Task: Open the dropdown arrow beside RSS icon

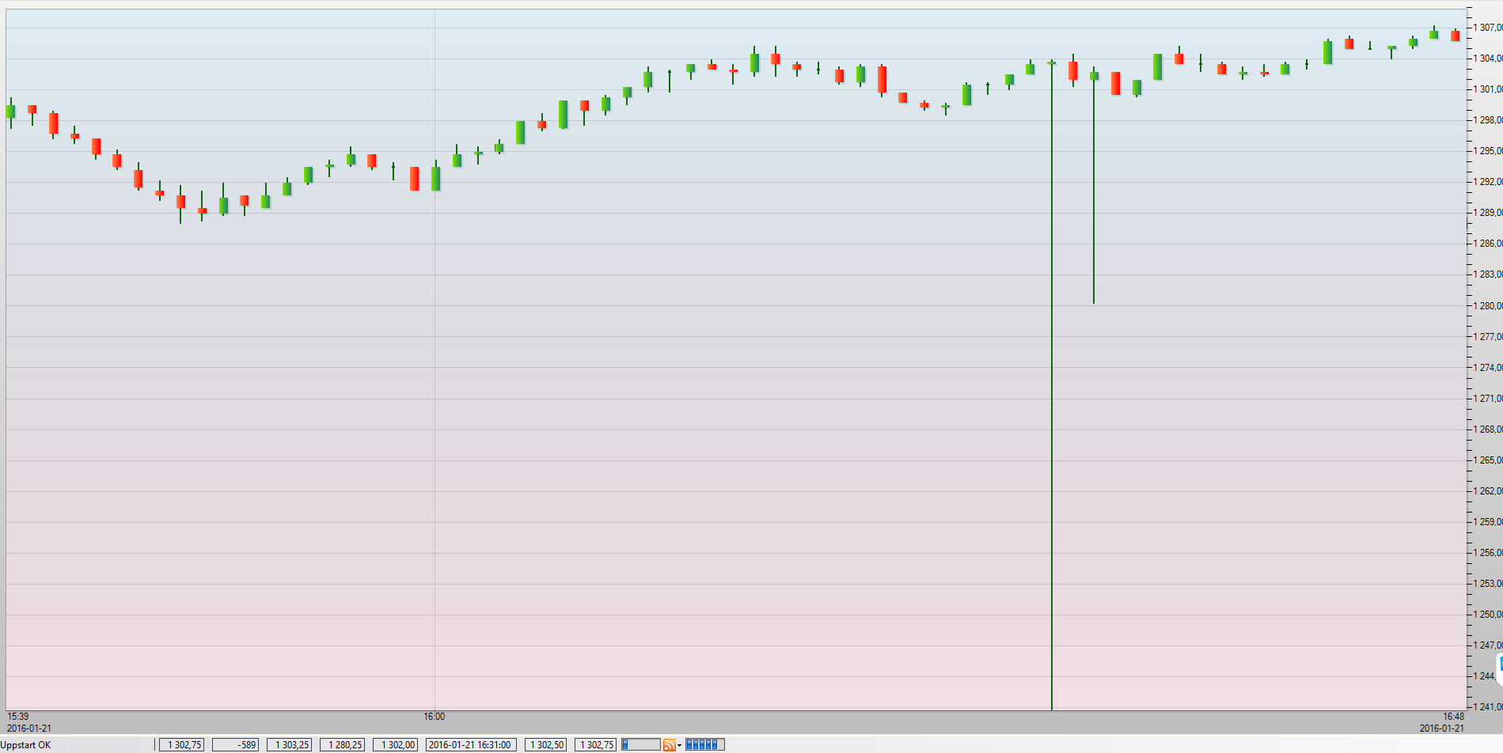Action: pyautogui.click(x=679, y=746)
